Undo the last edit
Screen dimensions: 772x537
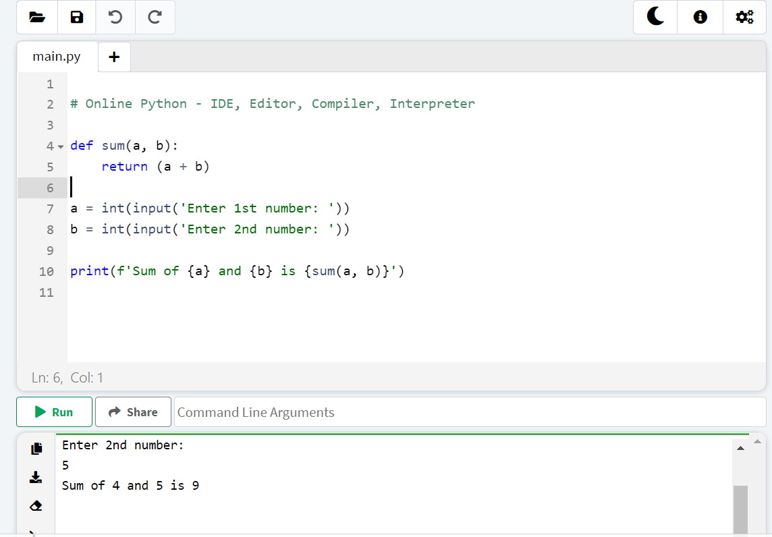[x=115, y=18]
